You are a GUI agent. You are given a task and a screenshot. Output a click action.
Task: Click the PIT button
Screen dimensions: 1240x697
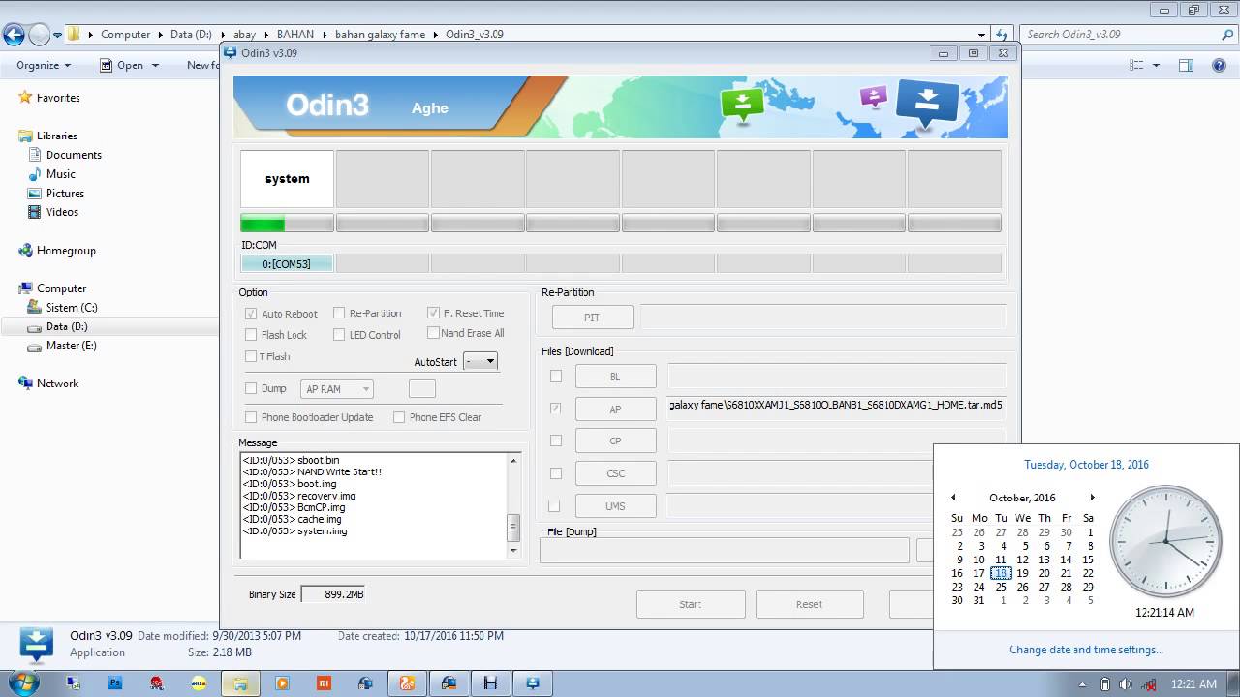click(592, 318)
